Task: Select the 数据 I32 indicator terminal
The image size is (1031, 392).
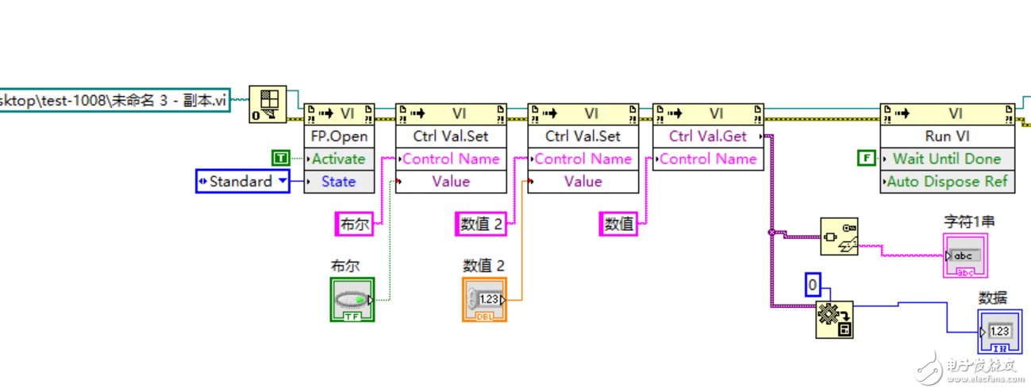Action: tap(1000, 331)
